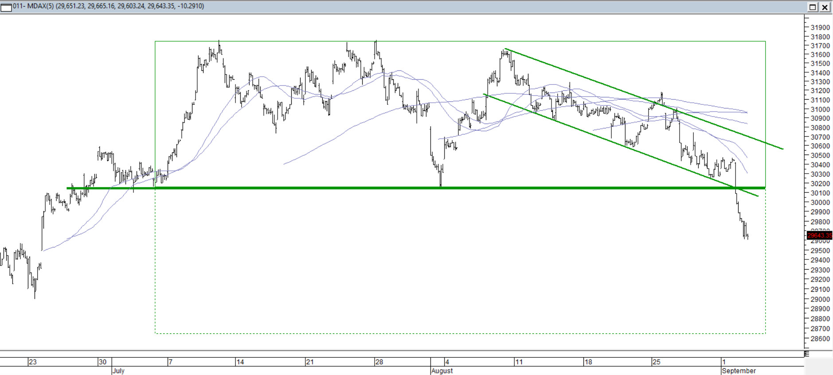Click the August month label on date axis
Image resolution: width=833 pixels, height=375 pixels.
pyautogui.click(x=442, y=371)
